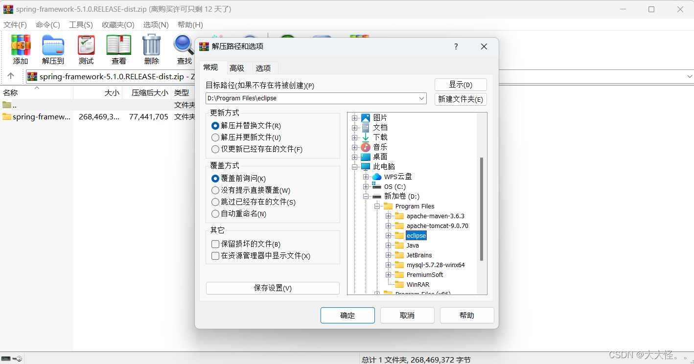Screen dimensions: 694x364
Task: Select the OS (C:) drive icon
Action: point(377,186)
